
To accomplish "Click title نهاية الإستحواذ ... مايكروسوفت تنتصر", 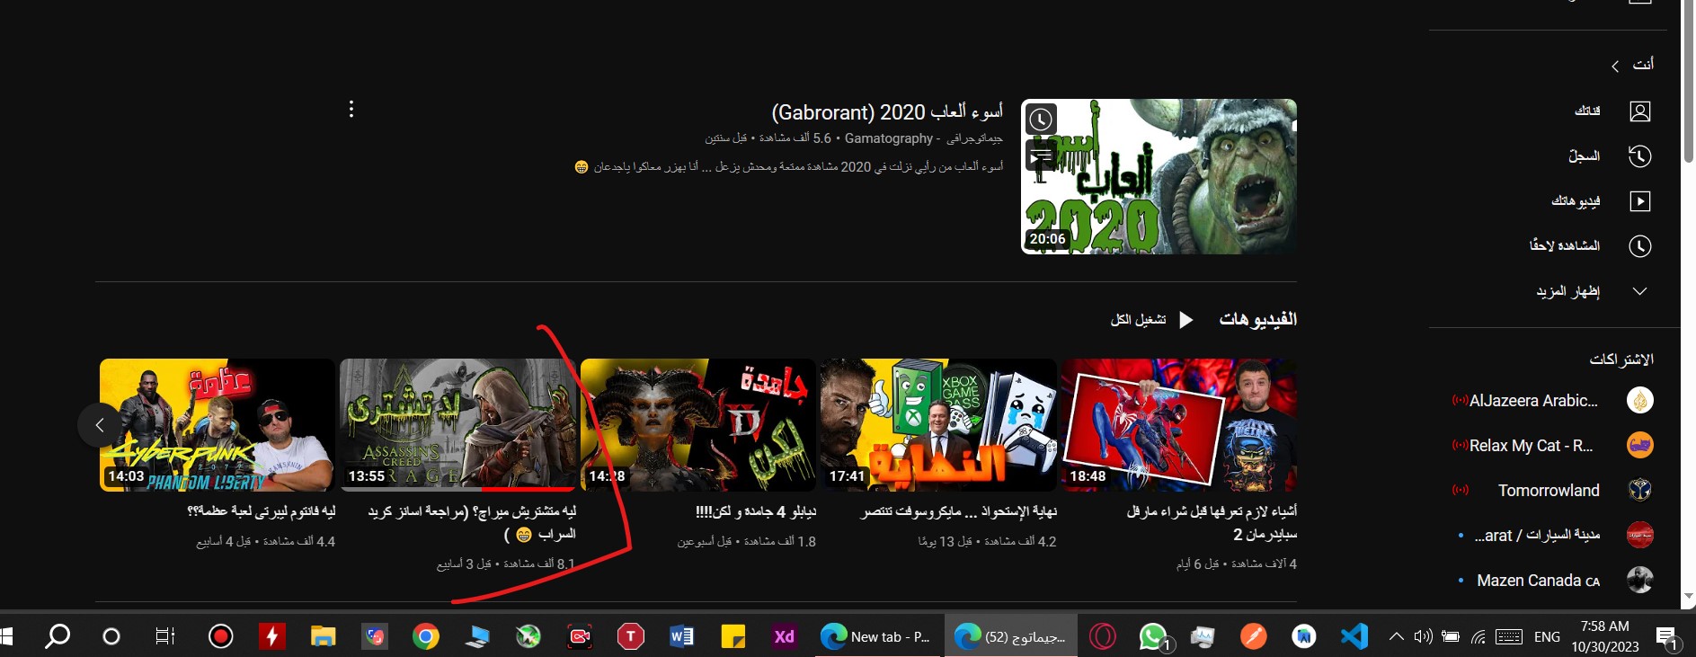I will [x=959, y=511].
